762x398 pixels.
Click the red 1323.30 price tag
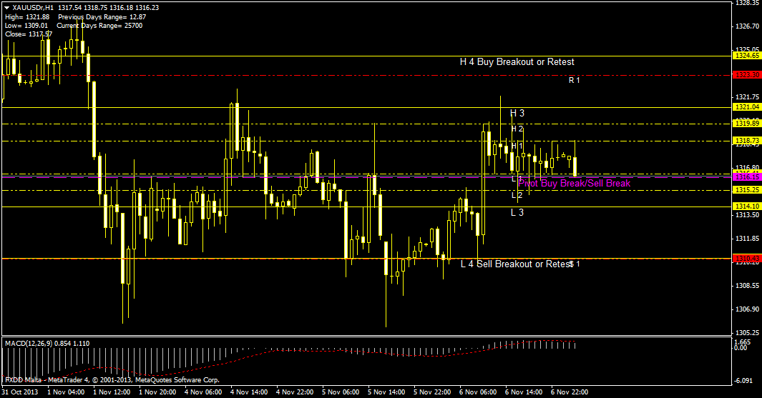746,74
